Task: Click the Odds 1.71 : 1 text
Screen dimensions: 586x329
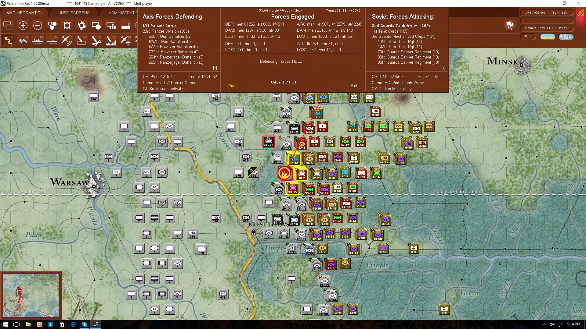Action: pyautogui.click(x=284, y=82)
